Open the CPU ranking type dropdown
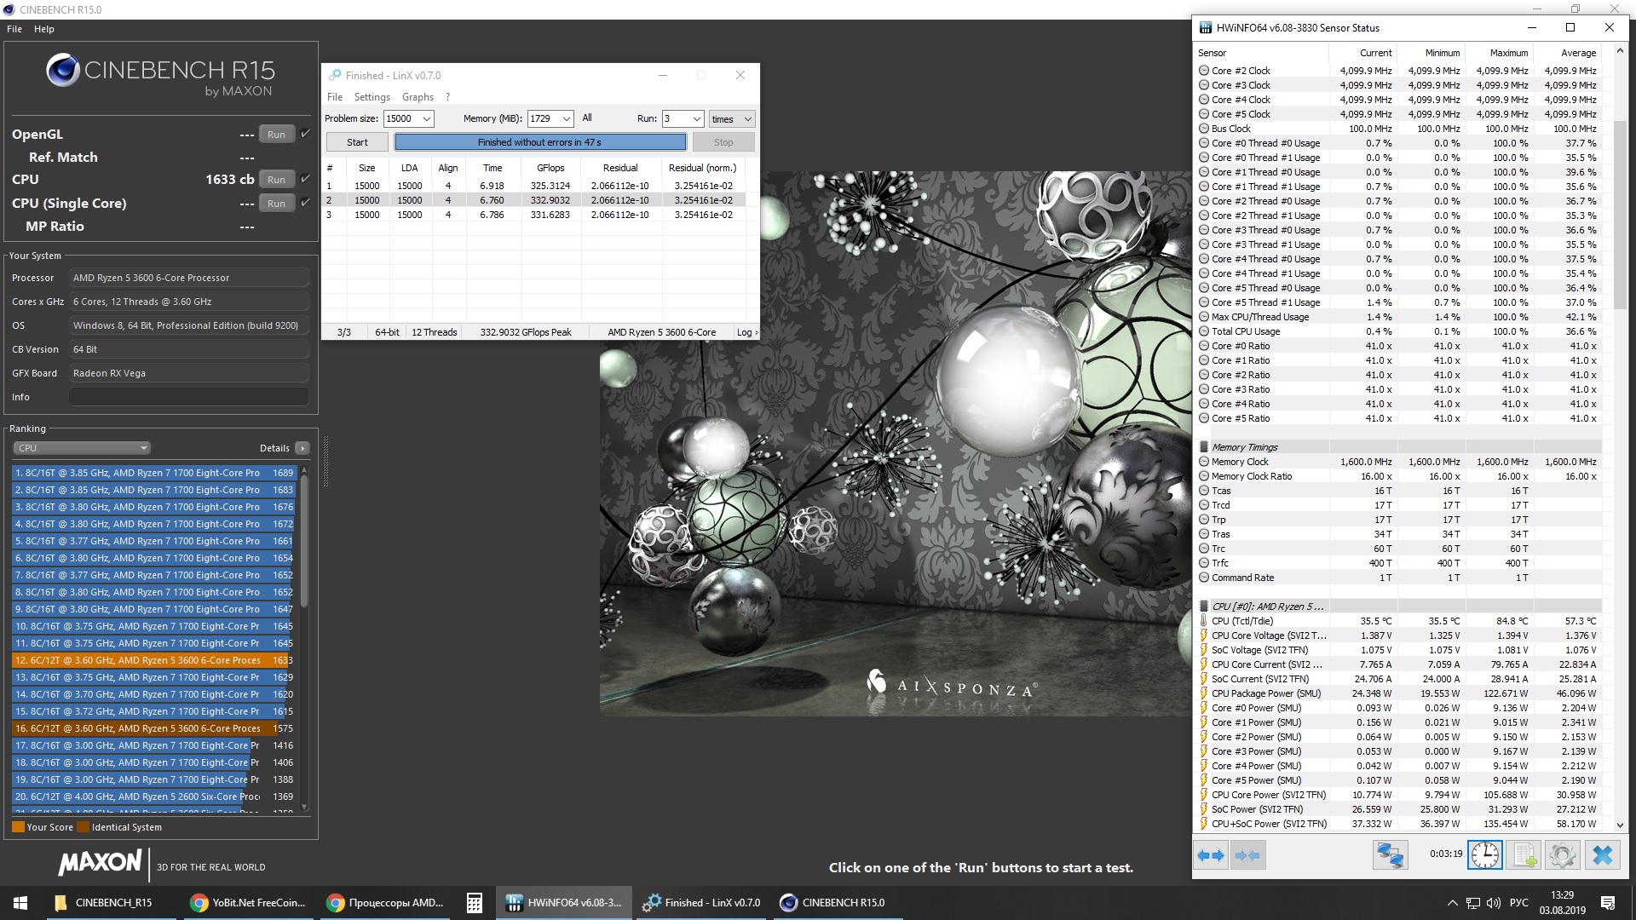The height and width of the screenshot is (920, 1636). point(82,448)
